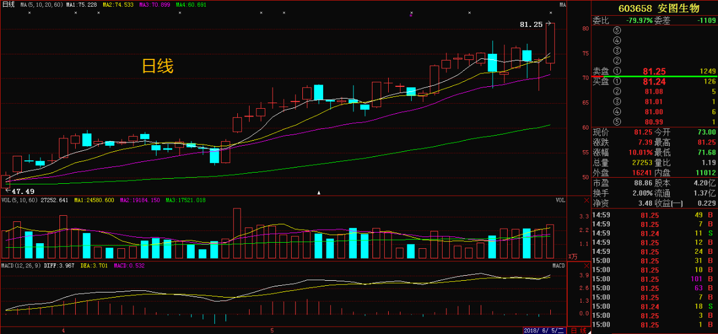This screenshot has height=334, width=718.
Task: Click 委差 value -1109
Action: [x=706, y=20]
